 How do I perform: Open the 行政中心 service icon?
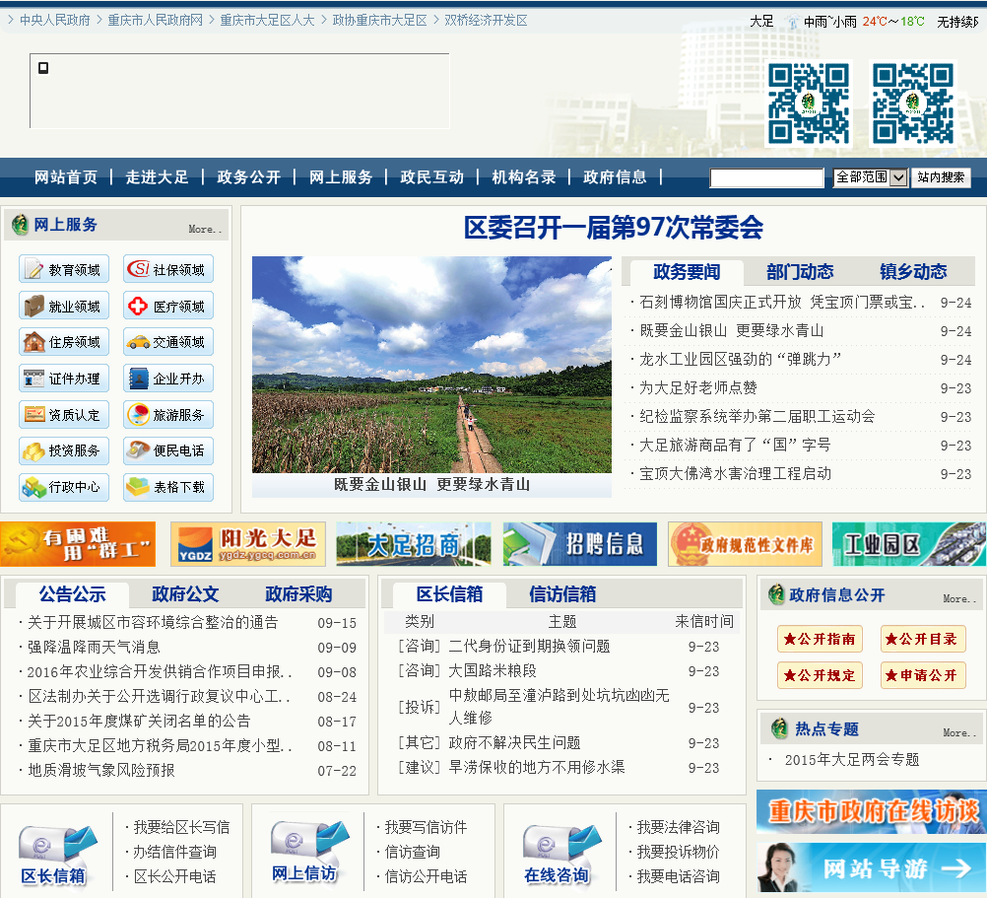pos(64,487)
